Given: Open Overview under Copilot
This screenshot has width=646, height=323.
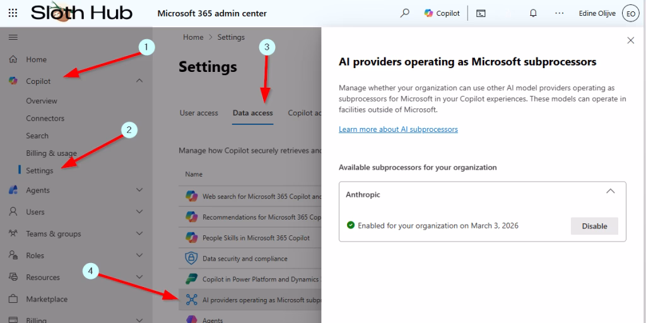Looking at the screenshot, I should [42, 101].
